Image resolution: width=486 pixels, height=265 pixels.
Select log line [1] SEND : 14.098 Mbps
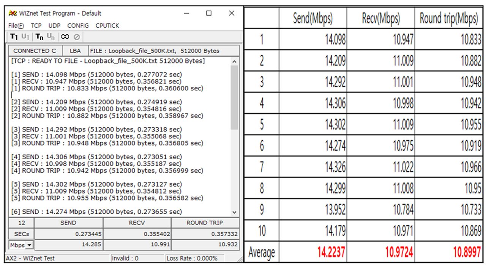[96, 74]
